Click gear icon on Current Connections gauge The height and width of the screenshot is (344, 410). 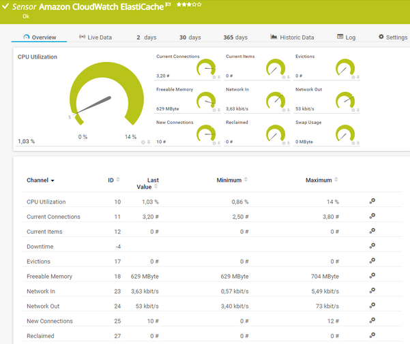tap(214, 77)
